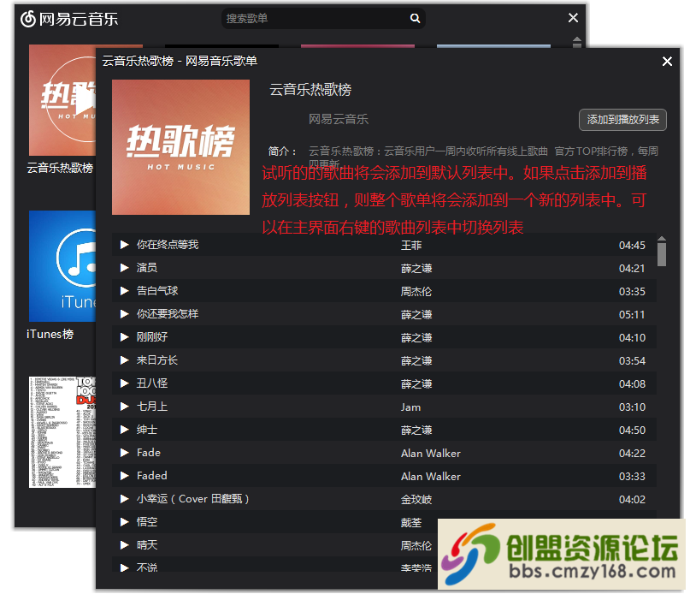Click artist Alan Walker in Fade row
Screen dimensions: 690x594
point(430,454)
